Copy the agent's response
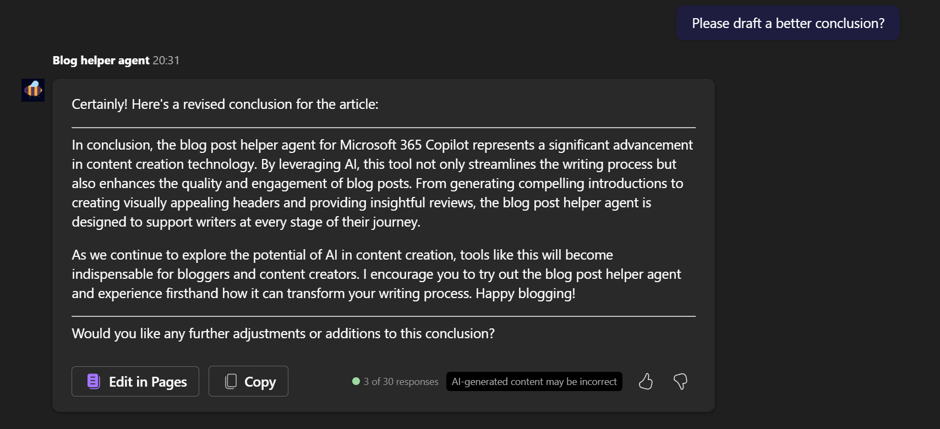Viewport: 940px width, 429px height. (x=248, y=381)
